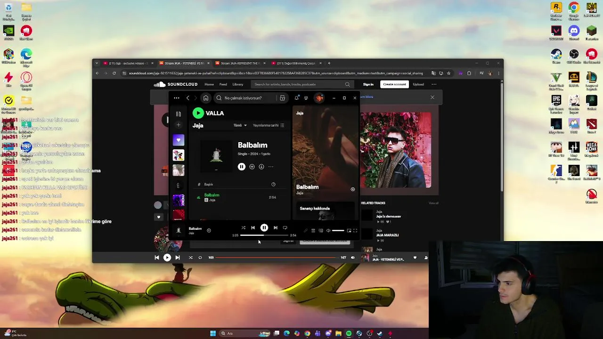Open the Yayınlanma tarihi sort dropdown

[x=269, y=125]
